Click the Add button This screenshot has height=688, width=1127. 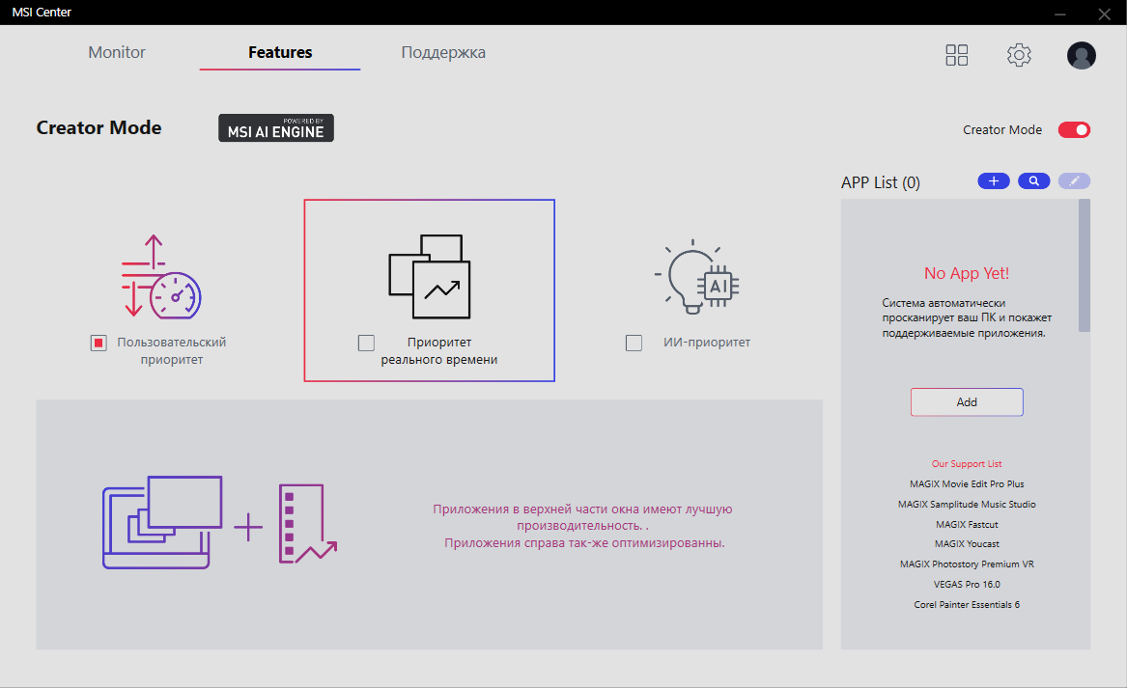967,402
